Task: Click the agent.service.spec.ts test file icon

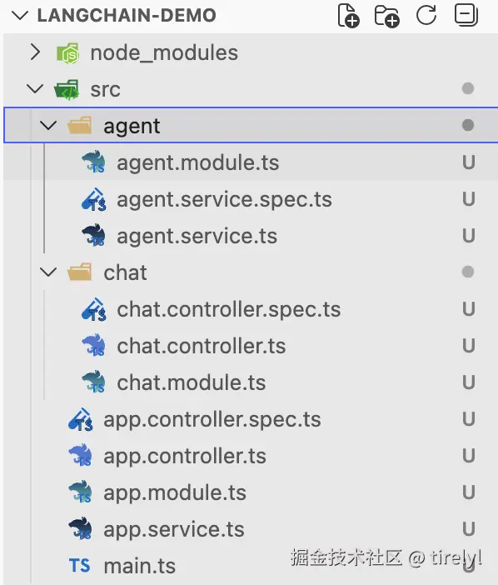Action: pyautogui.click(x=93, y=200)
